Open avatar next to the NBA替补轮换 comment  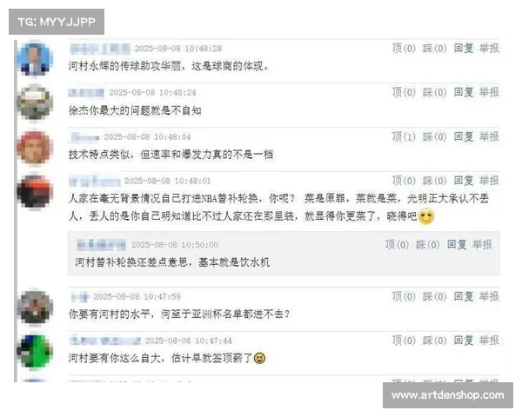coord(35,191)
